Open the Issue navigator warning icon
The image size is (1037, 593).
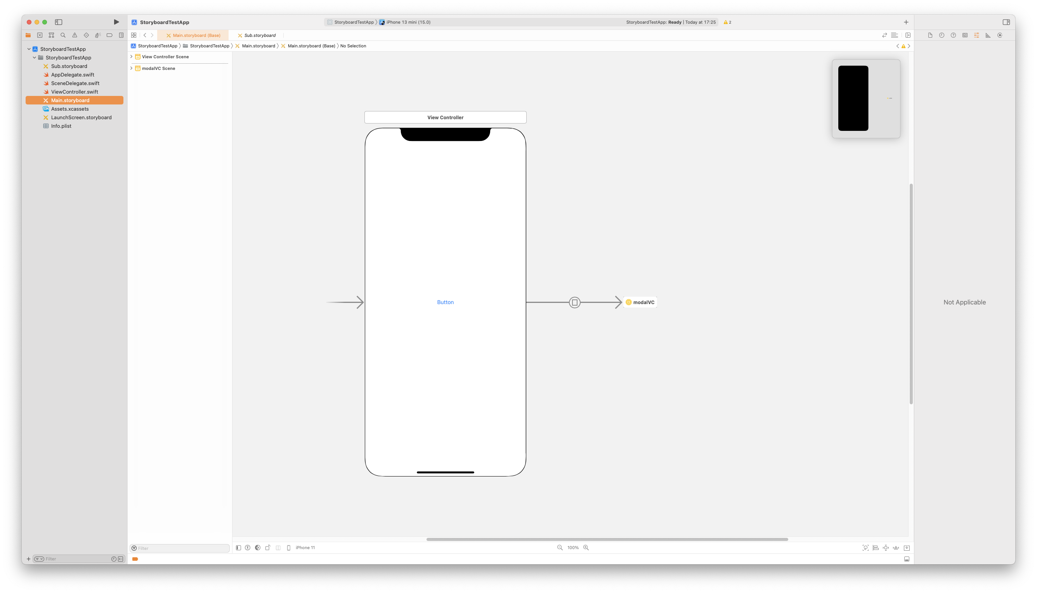click(x=75, y=35)
